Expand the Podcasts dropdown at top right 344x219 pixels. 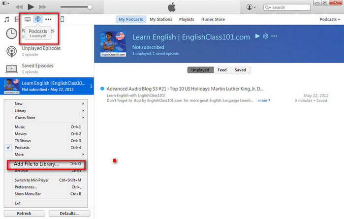328,20
